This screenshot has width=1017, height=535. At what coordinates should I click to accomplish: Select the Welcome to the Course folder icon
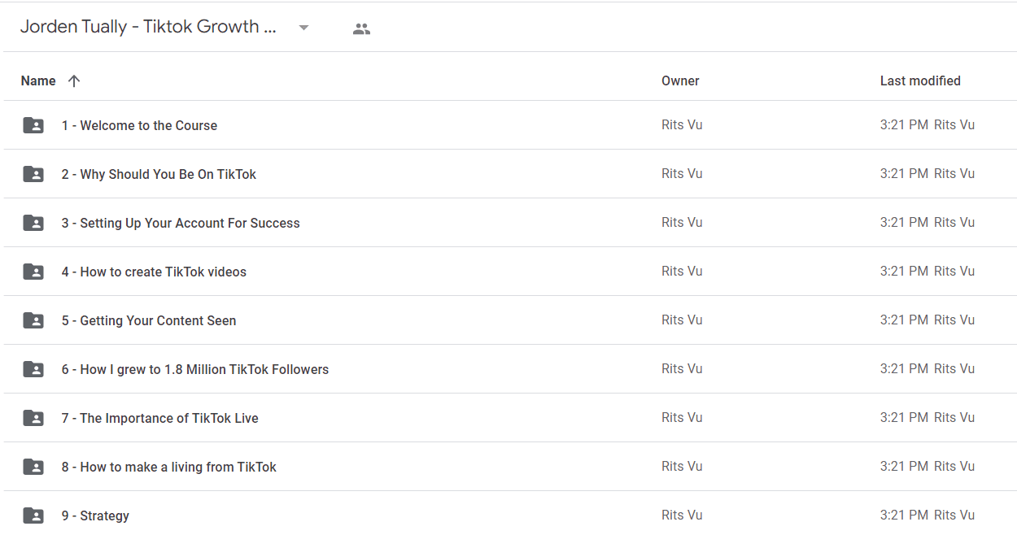33,125
